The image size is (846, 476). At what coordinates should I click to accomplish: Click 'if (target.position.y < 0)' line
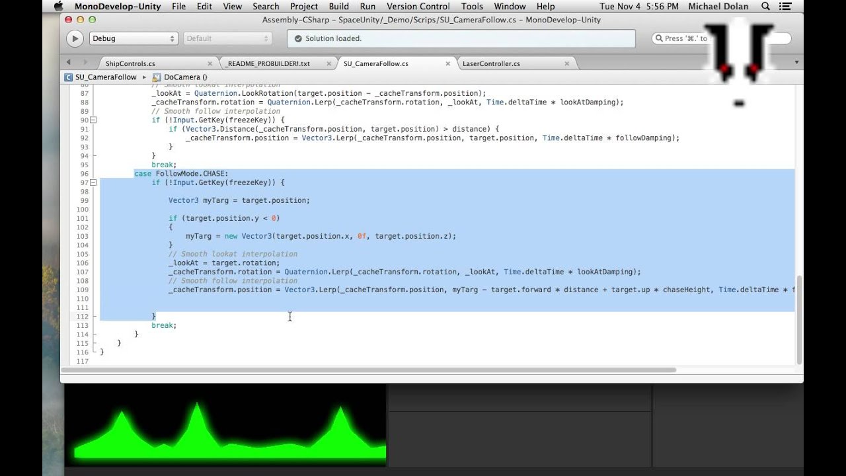pyautogui.click(x=224, y=218)
